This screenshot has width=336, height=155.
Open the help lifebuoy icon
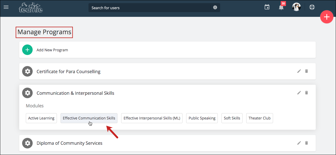312,7
